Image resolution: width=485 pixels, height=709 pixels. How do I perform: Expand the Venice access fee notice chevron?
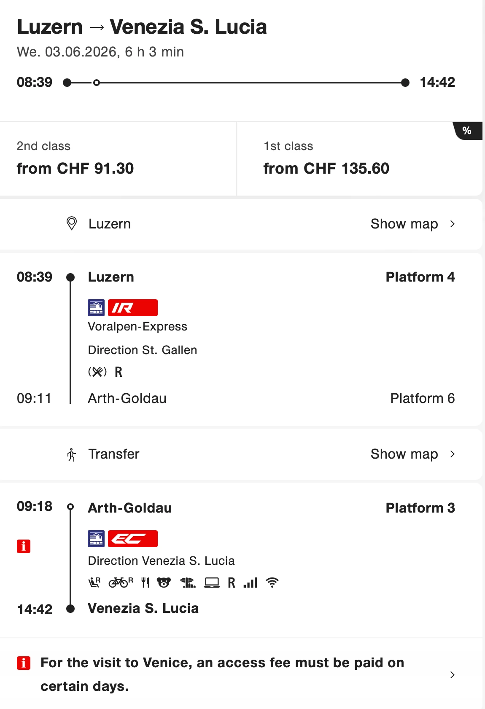(x=452, y=675)
